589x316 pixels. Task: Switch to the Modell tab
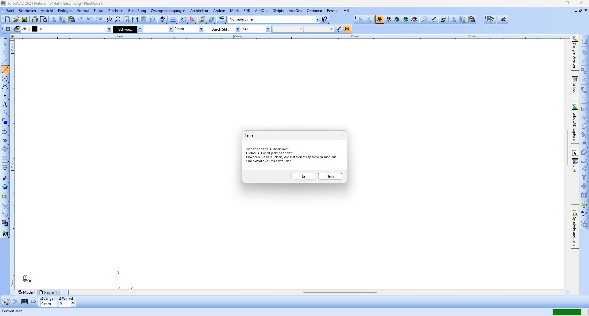coord(26,292)
